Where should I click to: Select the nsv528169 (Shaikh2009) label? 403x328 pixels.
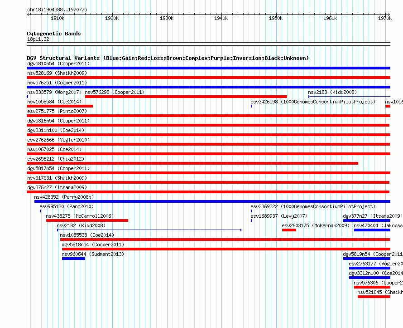click(57, 73)
